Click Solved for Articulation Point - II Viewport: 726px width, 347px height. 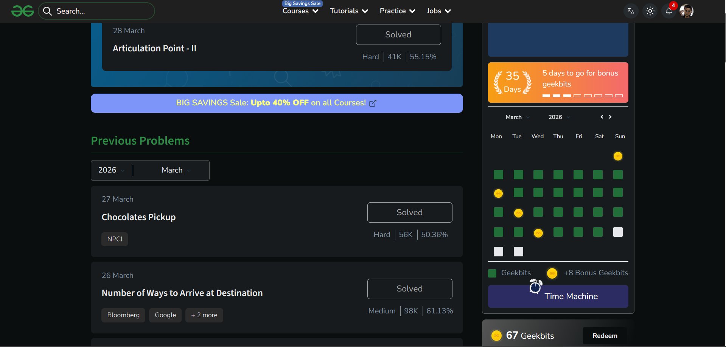[x=398, y=35]
